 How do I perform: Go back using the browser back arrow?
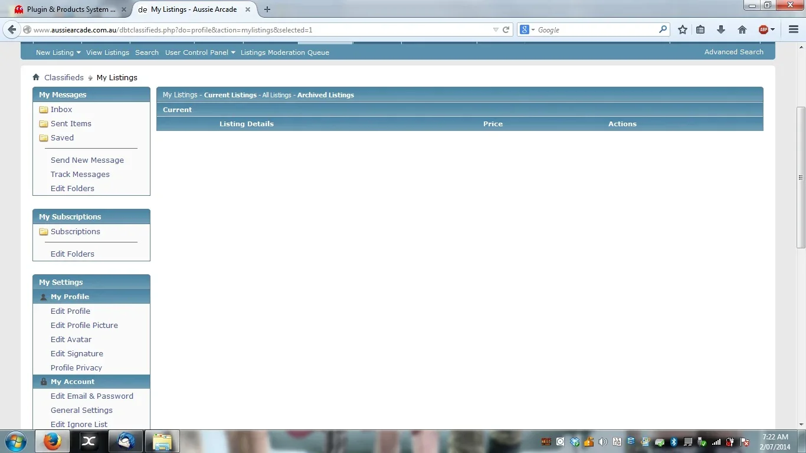pos(12,29)
